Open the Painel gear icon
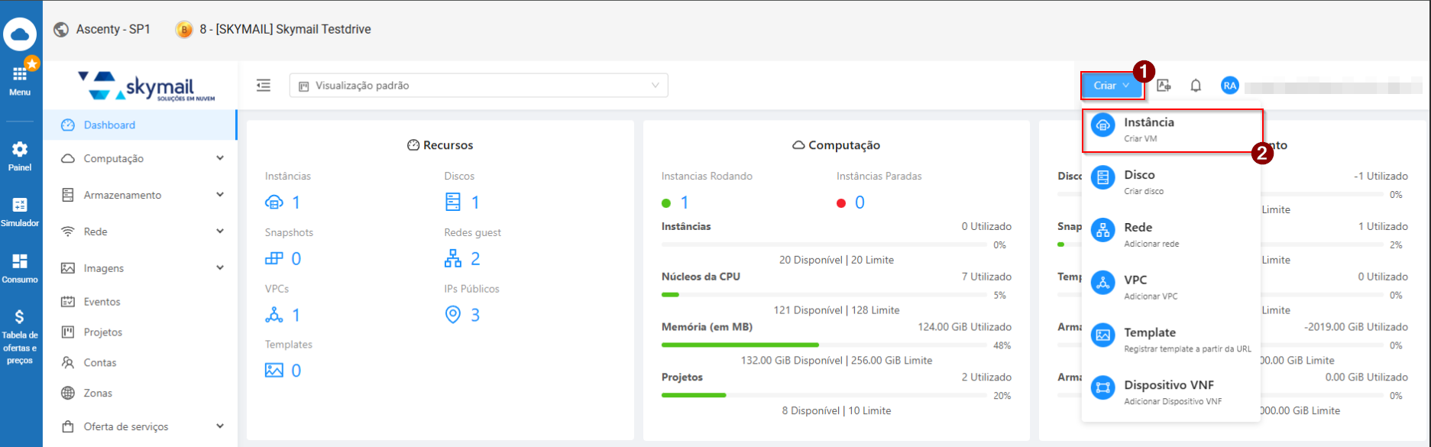 20,155
